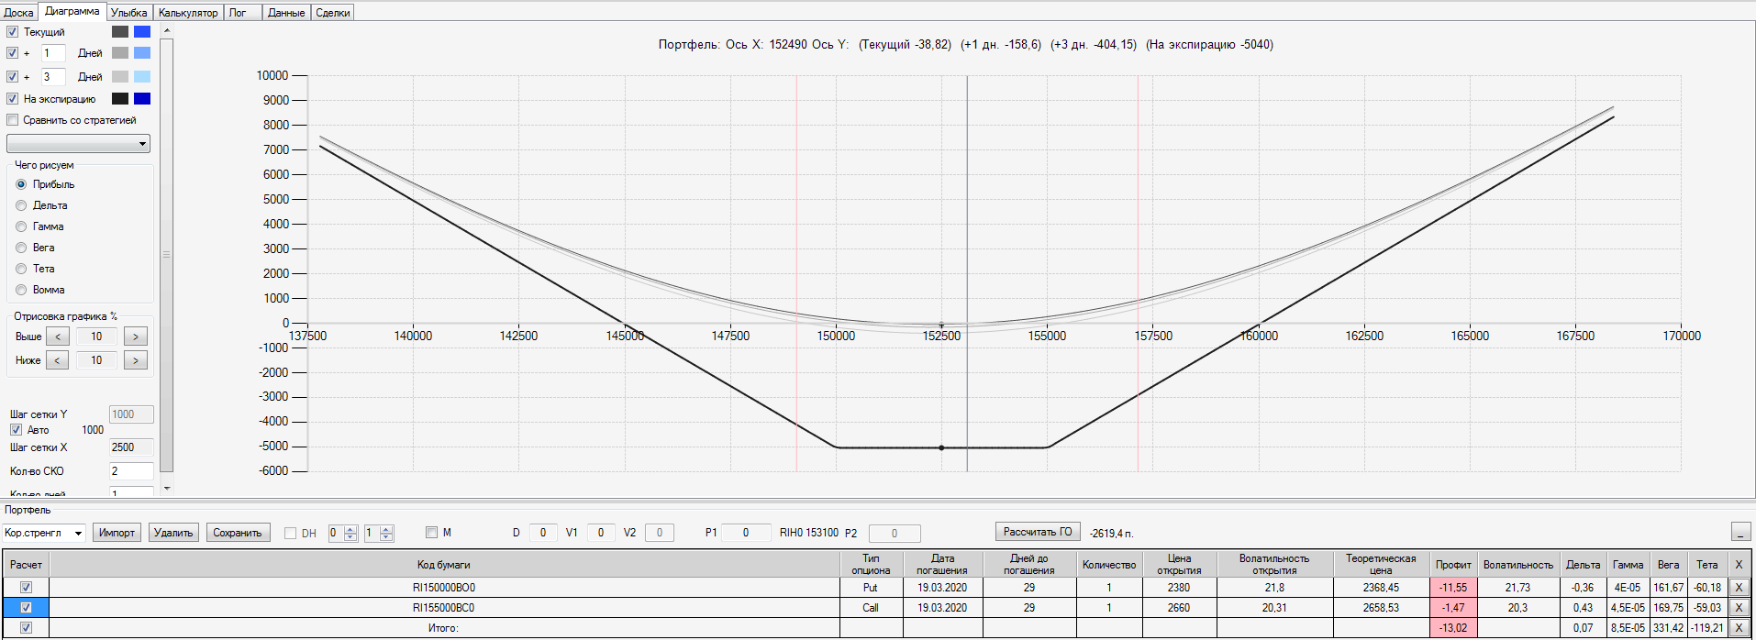Click Рассчитать ГО button

pos(1038,532)
